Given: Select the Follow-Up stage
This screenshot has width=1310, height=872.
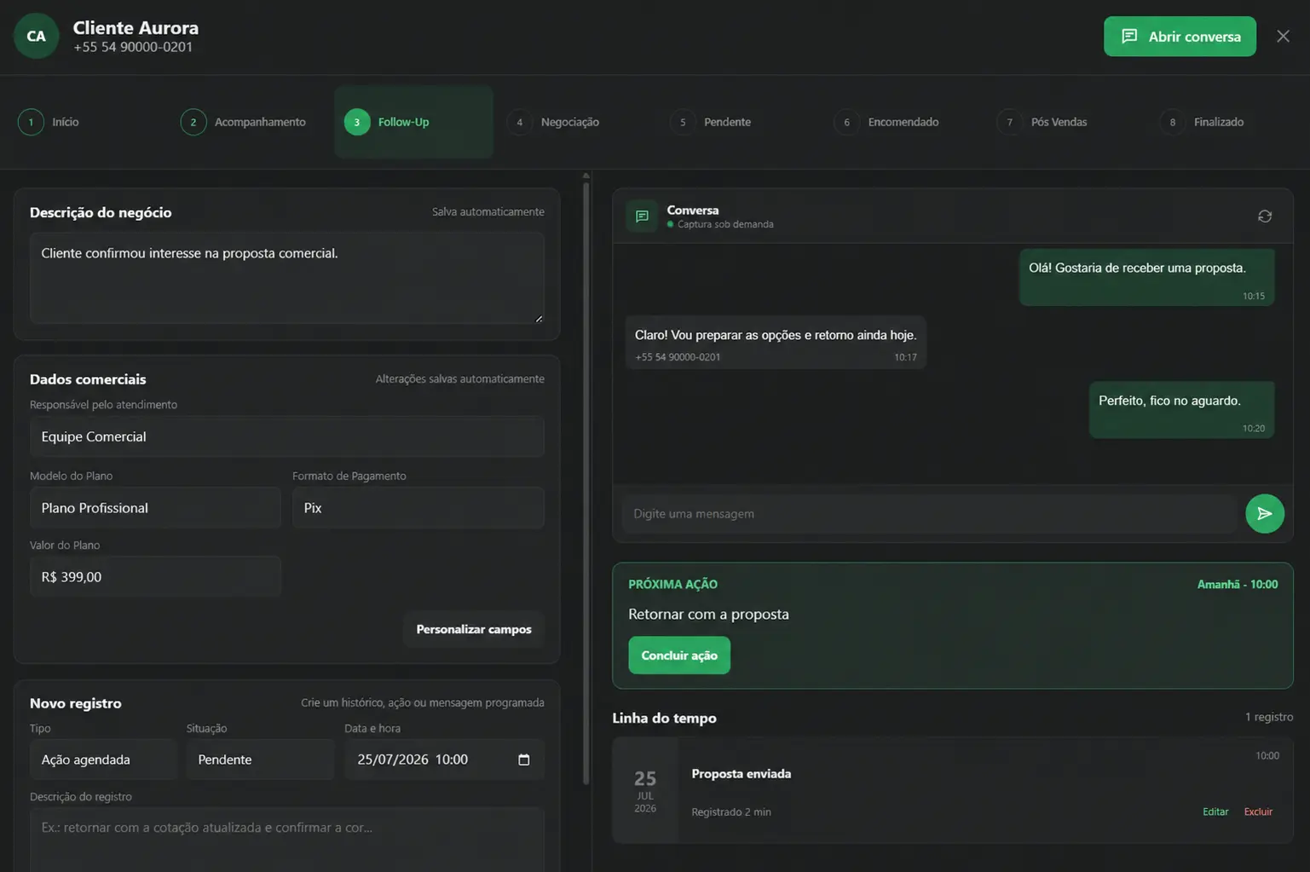Looking at the screenshot, I should click(x=413, y=122).
